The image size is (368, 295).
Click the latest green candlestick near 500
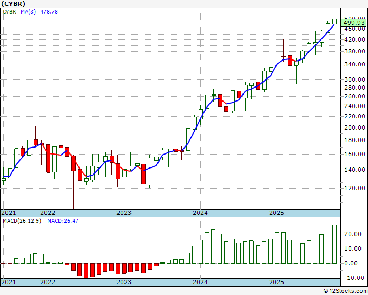click(x=334, y=21)
